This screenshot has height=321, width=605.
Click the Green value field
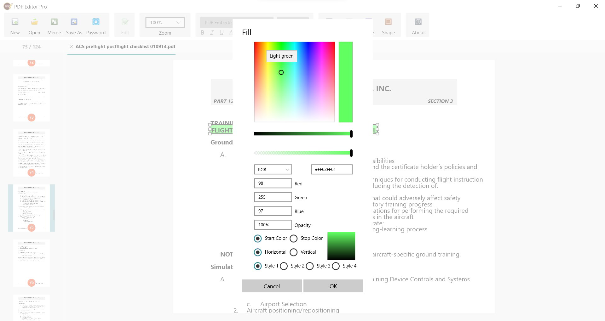pos(273,197)
